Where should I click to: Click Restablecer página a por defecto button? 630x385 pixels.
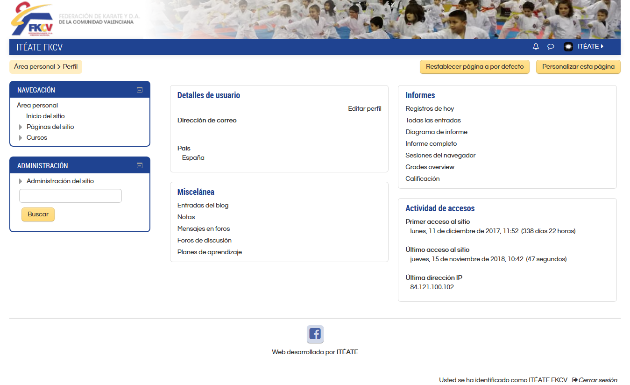(474, 67)
